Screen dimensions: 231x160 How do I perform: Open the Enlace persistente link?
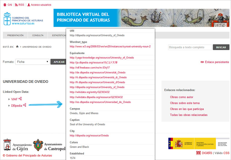[x=217, y=62]
